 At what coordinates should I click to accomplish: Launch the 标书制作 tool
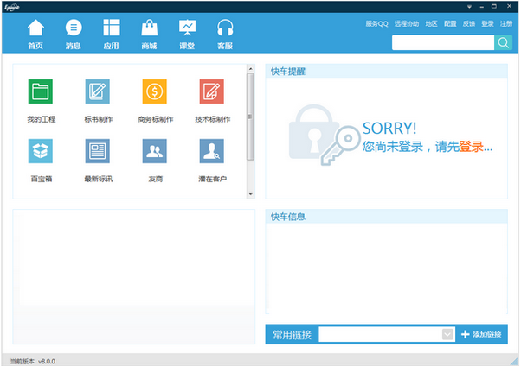coord(98,91)
